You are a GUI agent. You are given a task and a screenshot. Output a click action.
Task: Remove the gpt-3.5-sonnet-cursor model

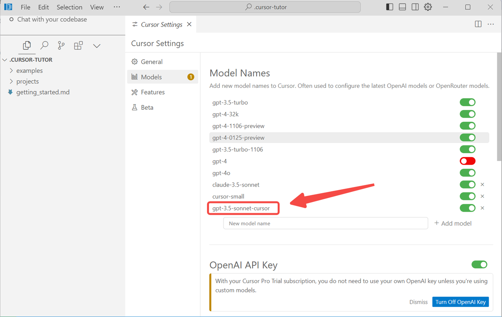pos(482,208)
